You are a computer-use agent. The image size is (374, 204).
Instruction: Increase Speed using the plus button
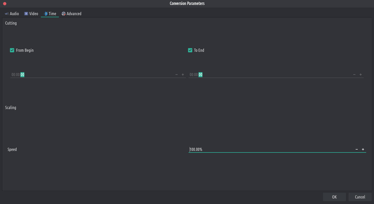point(363,150)
